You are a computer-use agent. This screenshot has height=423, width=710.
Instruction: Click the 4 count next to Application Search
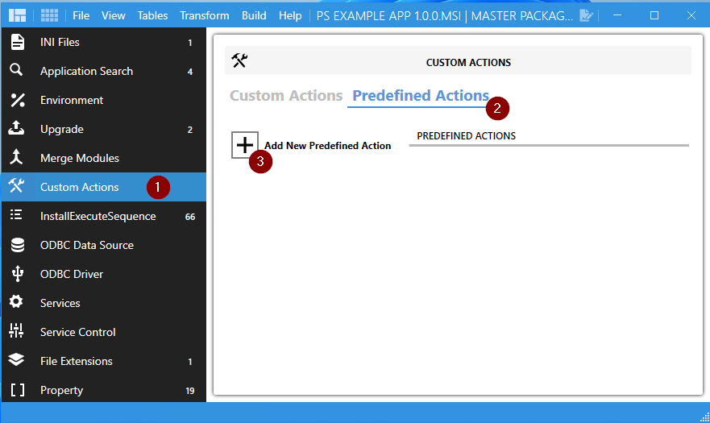[190, 72]
